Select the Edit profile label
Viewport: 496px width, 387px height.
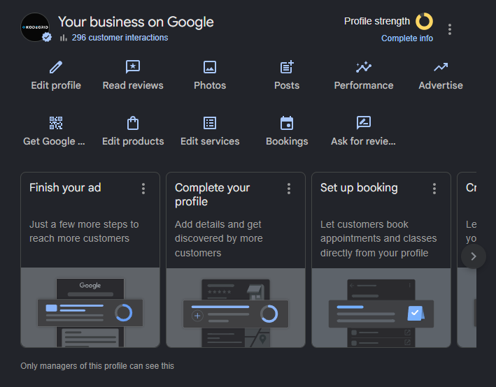click(x=56, y=85)
